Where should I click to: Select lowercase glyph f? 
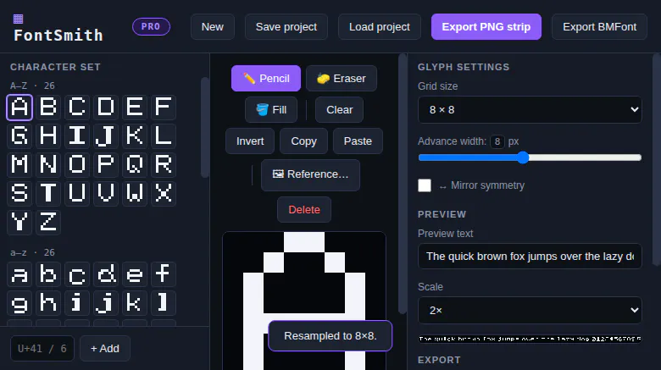click(164, 274)
